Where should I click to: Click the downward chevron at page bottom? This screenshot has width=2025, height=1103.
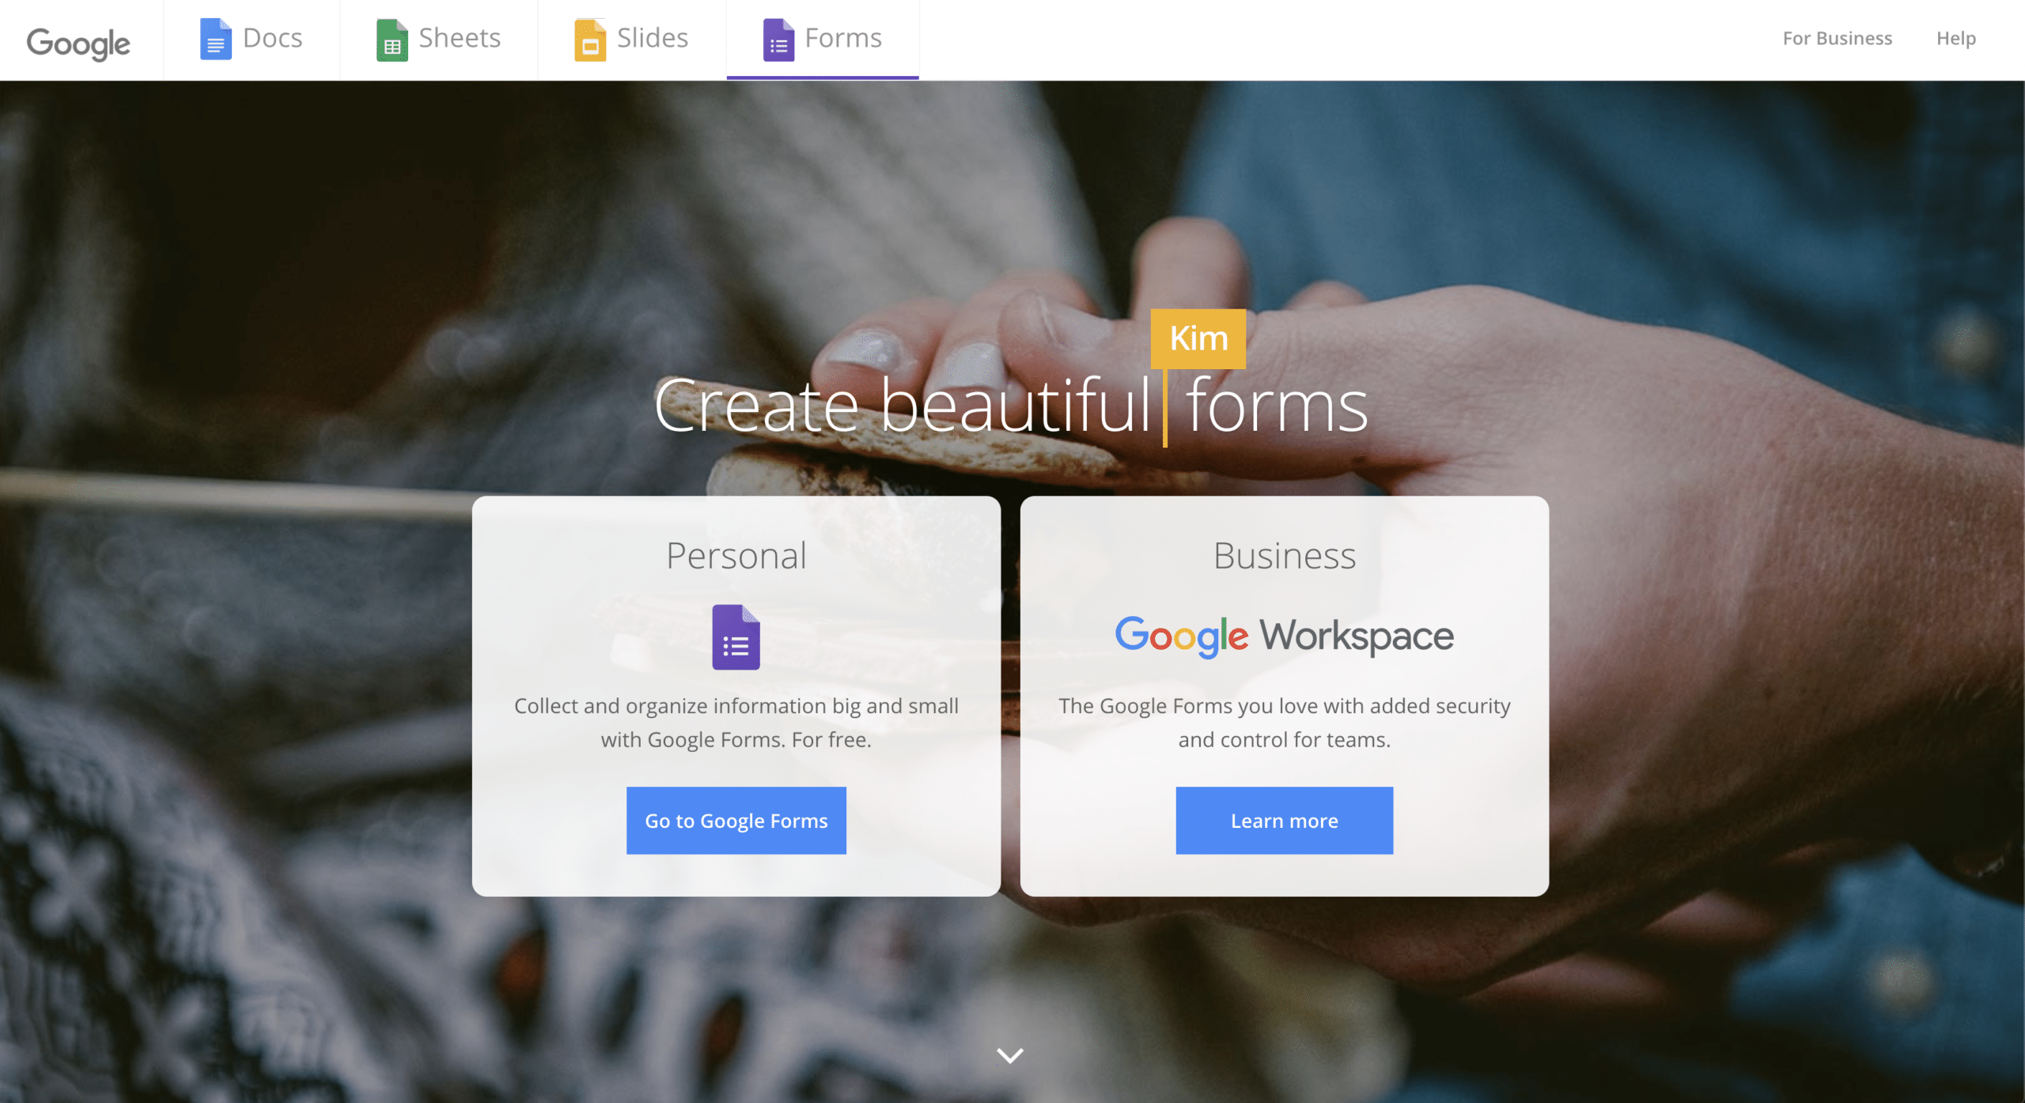point(1010,1055)
